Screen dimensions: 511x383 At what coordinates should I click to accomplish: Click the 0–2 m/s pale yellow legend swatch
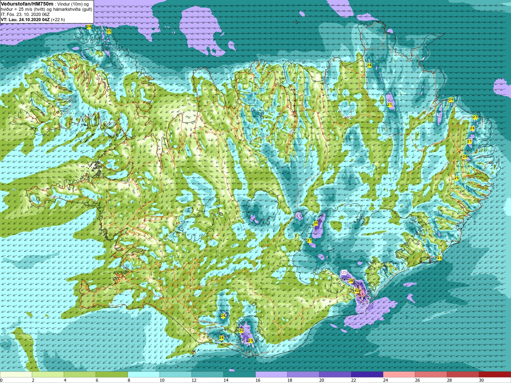tap(16, 374)
